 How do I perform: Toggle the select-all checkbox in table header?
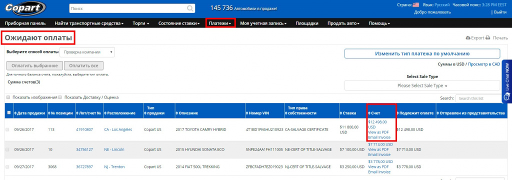click(x=9, y=113)
